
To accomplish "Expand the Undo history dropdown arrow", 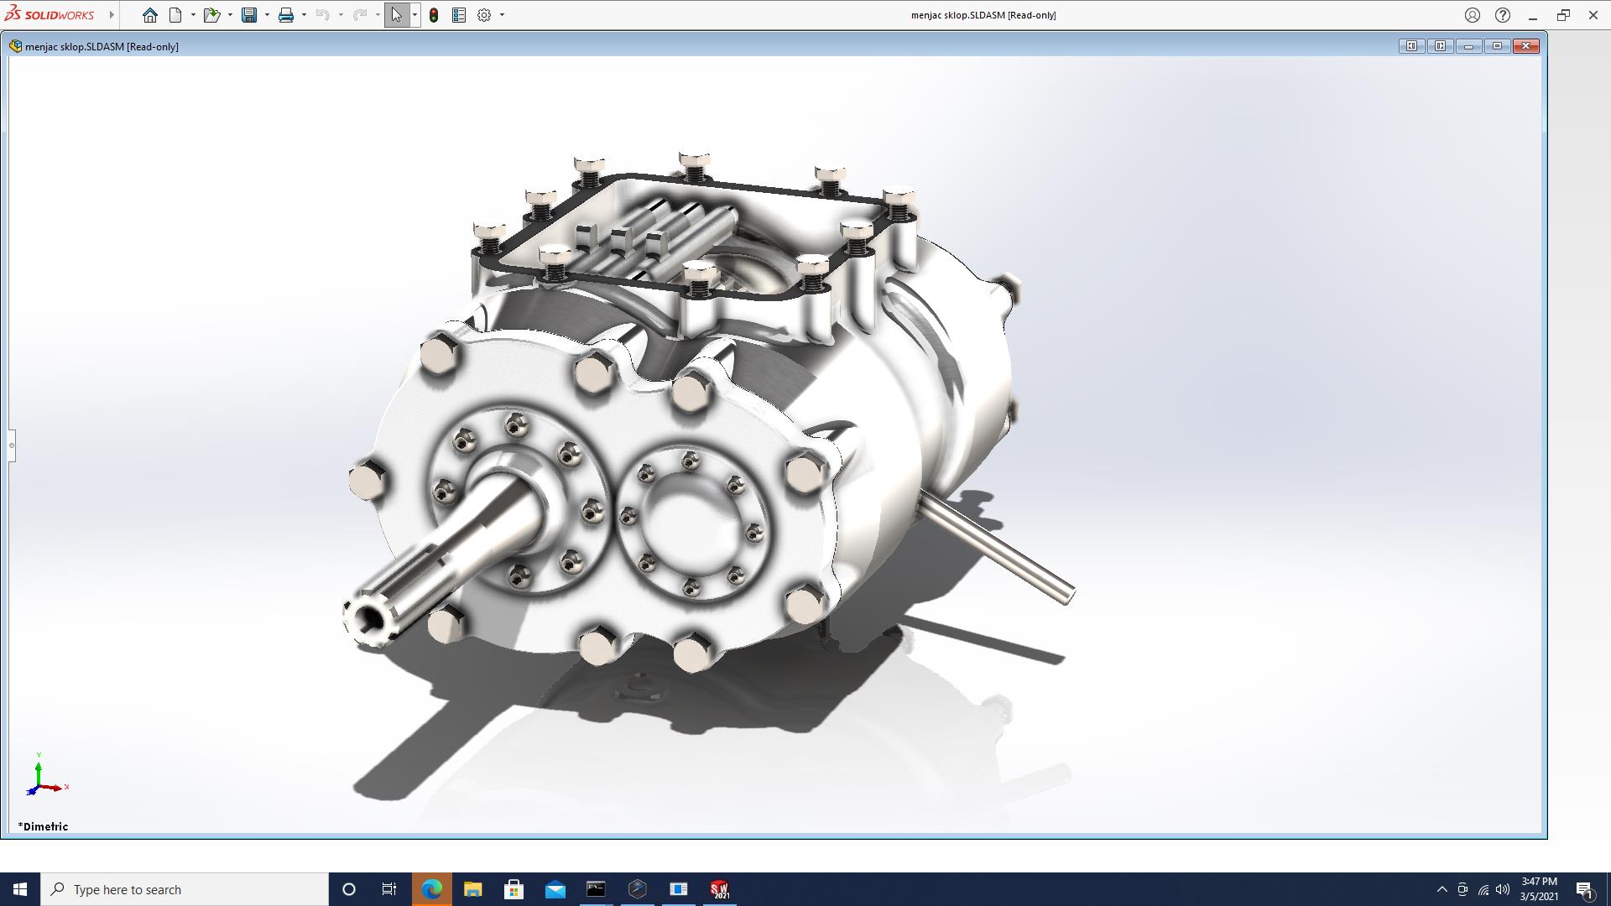I will 341,15.
